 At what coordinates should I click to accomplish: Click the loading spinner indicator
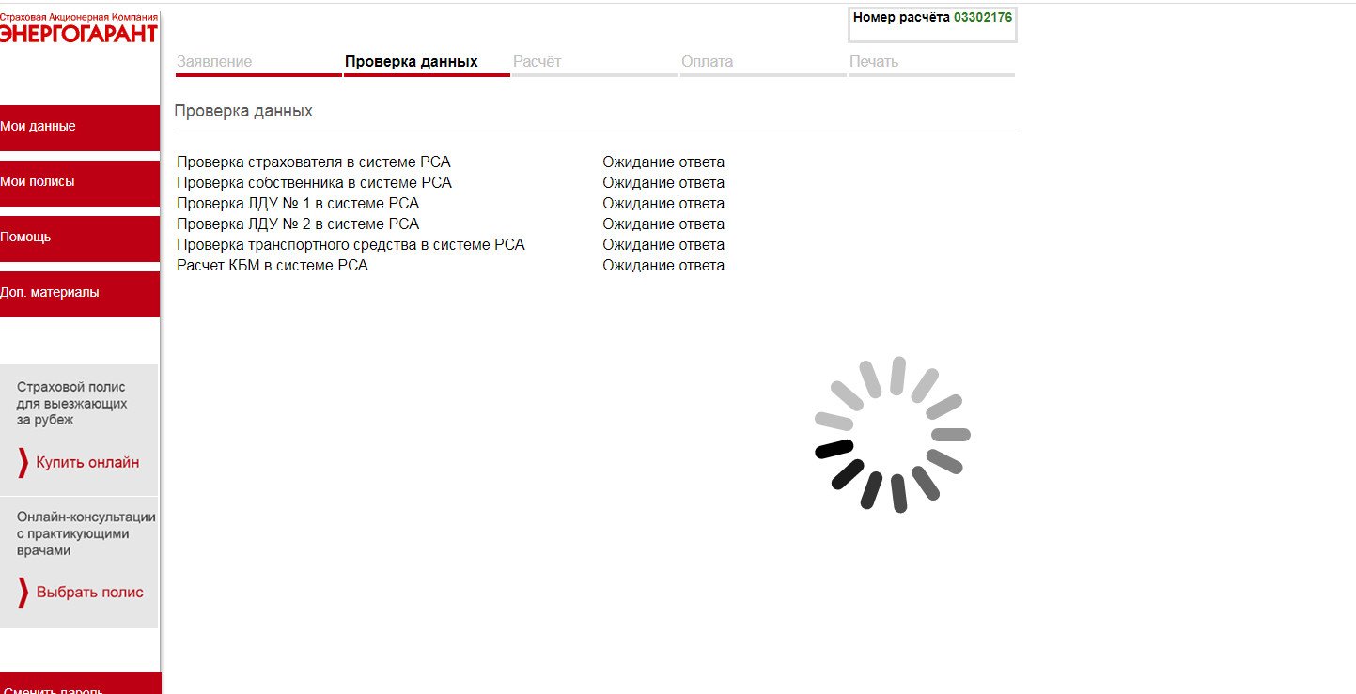pyautogui.click(x=892, y=435)
